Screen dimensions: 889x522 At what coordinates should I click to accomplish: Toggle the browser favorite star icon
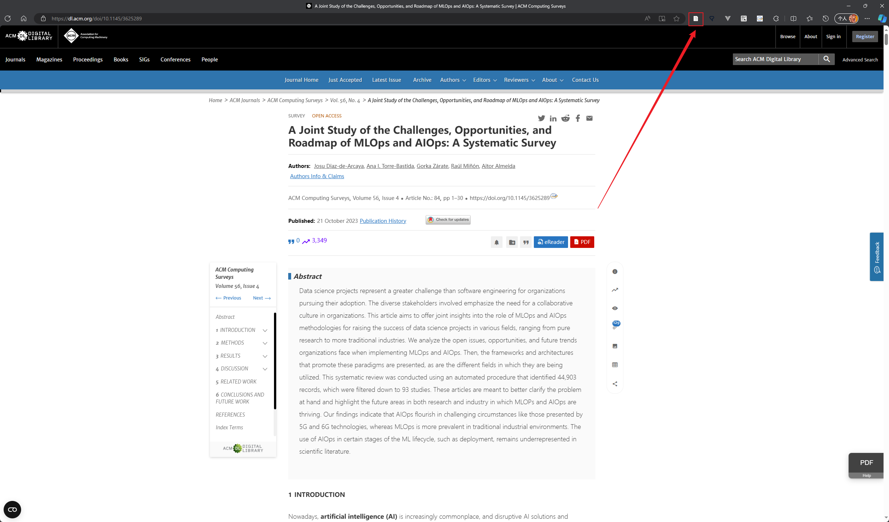pos(676,19)
